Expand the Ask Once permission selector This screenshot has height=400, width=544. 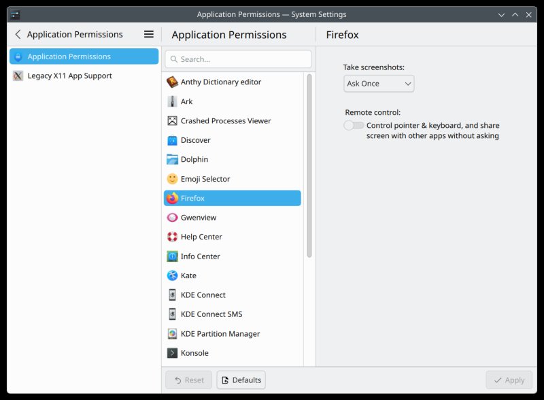378,83
